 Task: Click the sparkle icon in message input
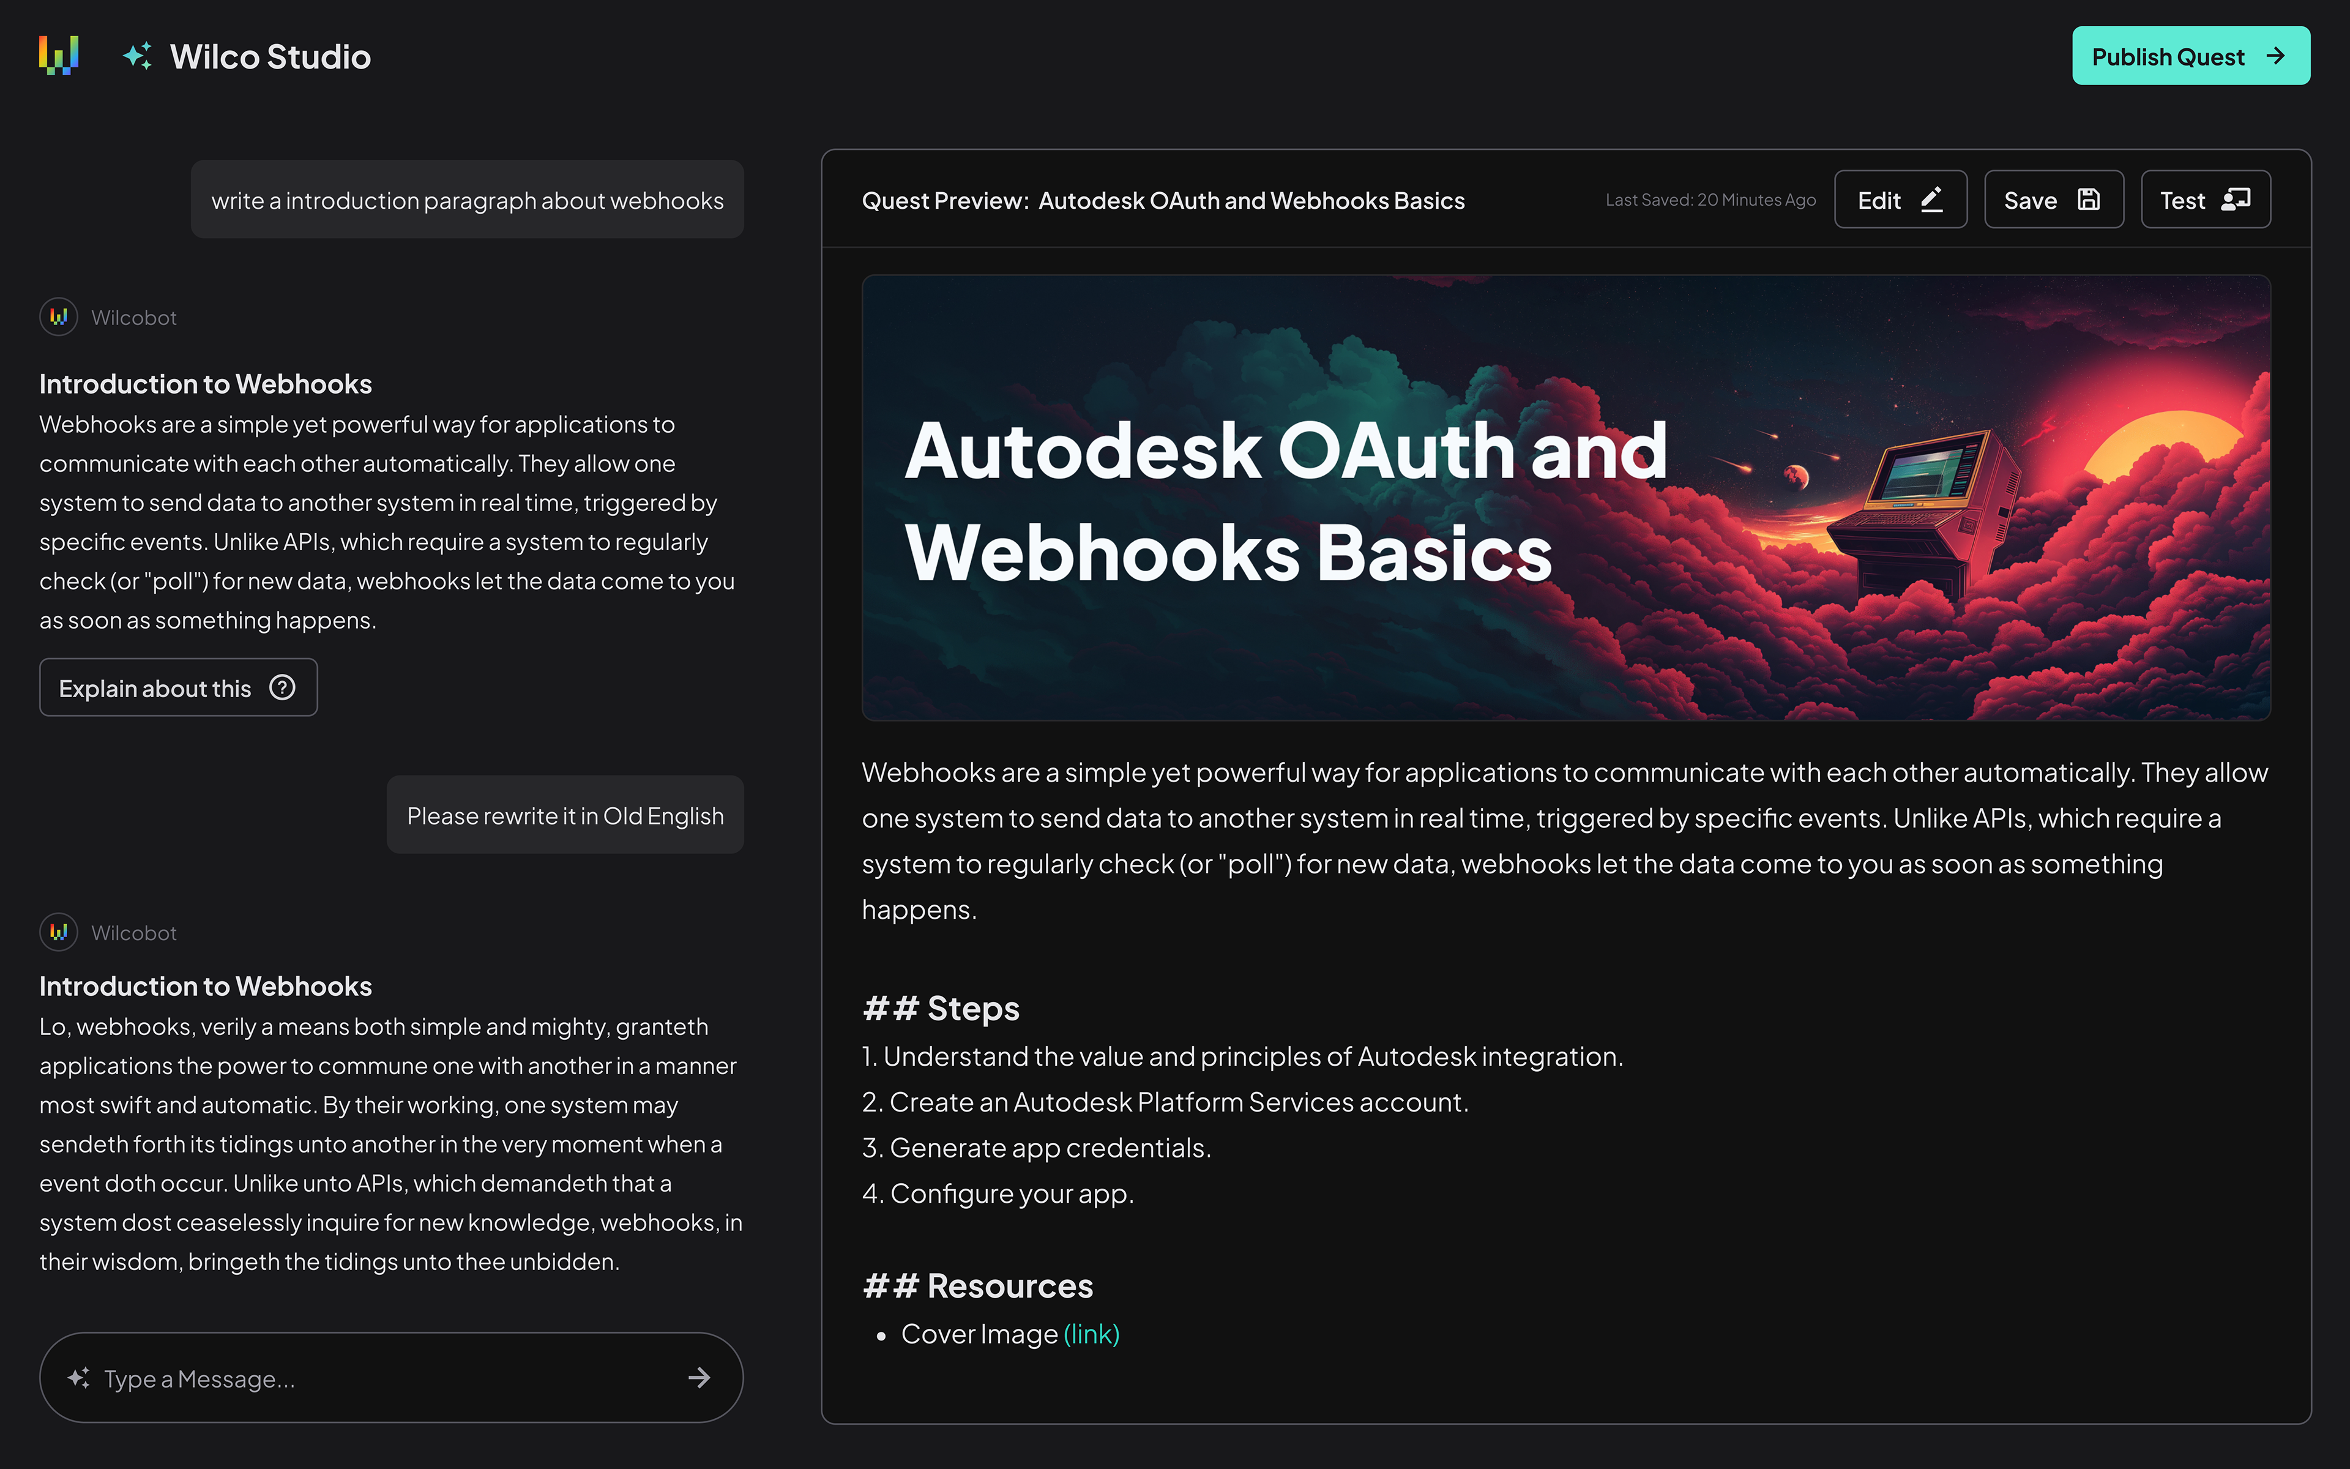(79, 1378)
